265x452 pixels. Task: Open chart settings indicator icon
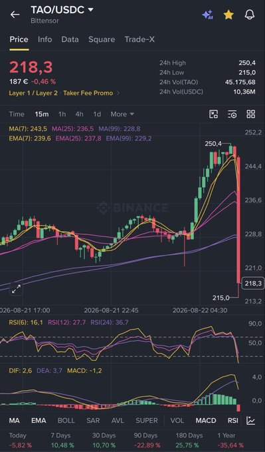point(232,114)
